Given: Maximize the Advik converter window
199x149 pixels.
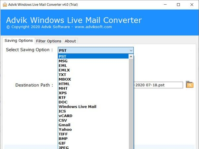Looking at the screenshot, I should 178,5.
